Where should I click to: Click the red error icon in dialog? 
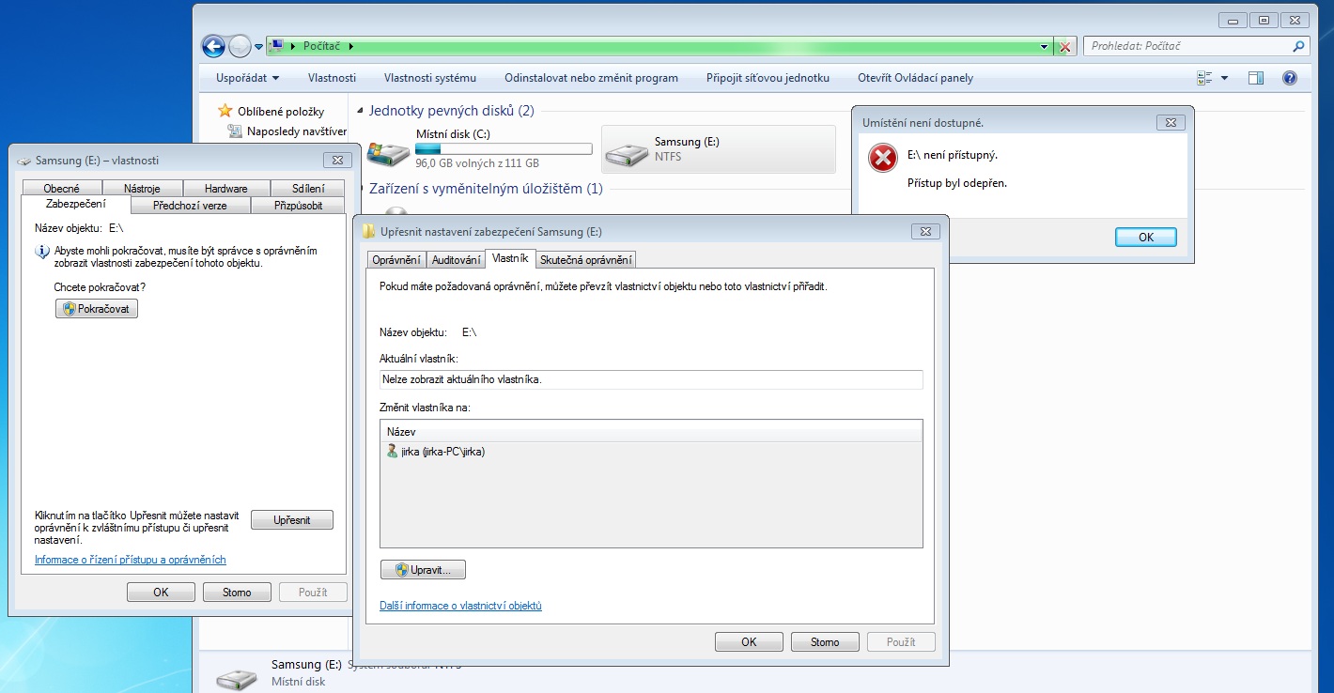point(883,158)
